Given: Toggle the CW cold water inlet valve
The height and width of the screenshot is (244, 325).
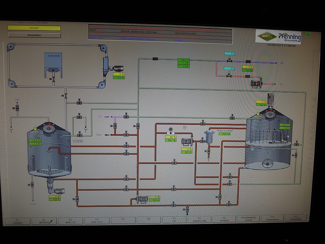Looking at the screenshot, I should pos(17,108).
